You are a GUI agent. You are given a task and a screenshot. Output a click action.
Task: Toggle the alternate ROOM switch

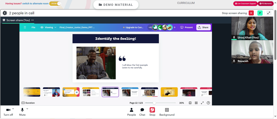[55, 4]
